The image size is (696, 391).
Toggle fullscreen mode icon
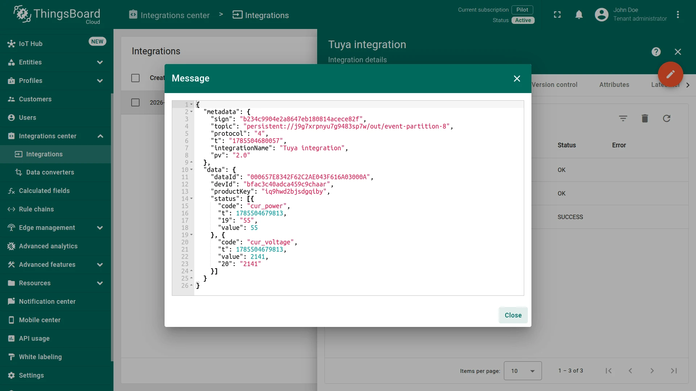(557, 14)
